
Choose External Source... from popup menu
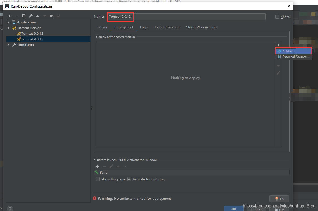(x=293, y=57)
